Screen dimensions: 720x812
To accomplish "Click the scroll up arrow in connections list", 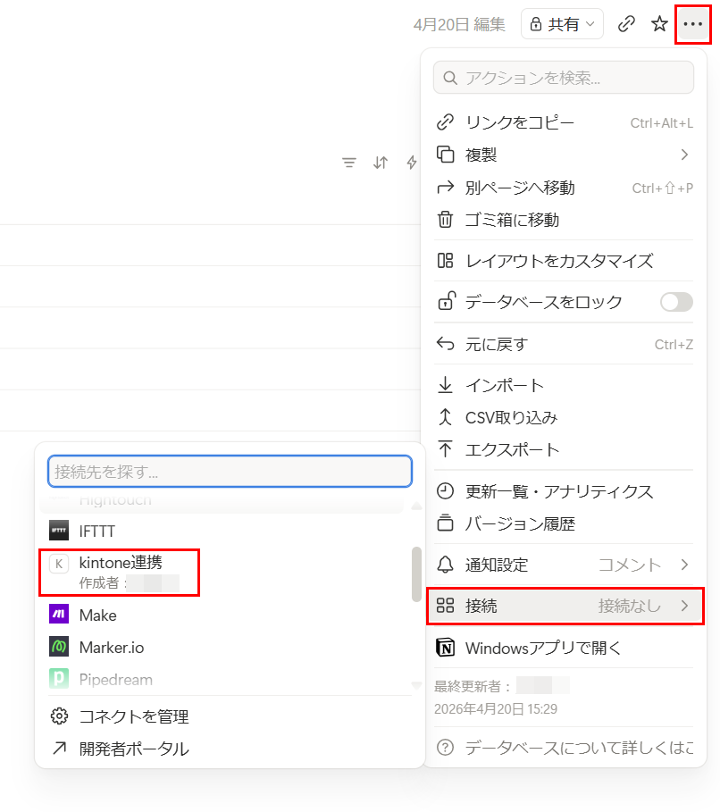I will coord(416,506).
